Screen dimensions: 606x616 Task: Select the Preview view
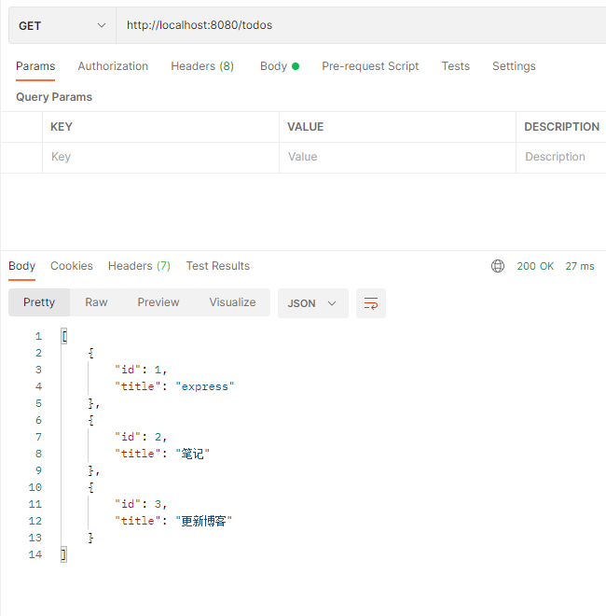(158, 302)
